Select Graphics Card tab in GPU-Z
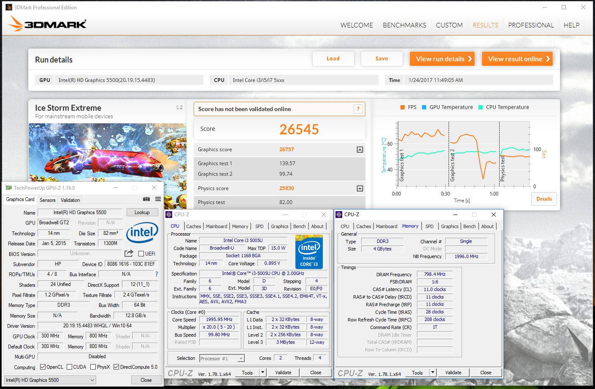The height and width of the screenshot is (389, 595). pos(20,199)
